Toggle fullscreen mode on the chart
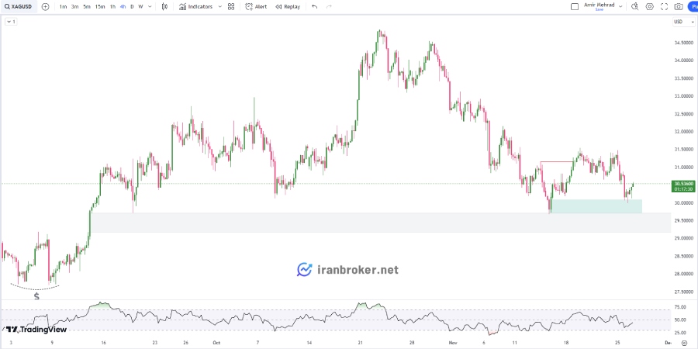The height and width of the screenshot is (349, 698). click(664, 7)
